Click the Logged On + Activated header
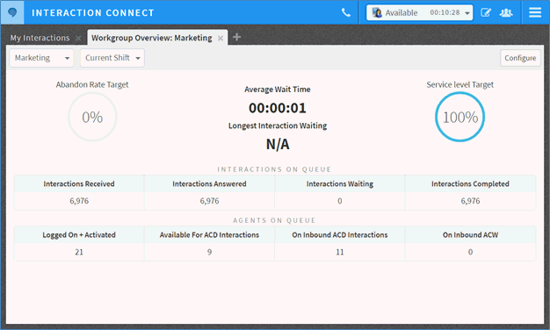This screenshot has width=550, height=330. click(x=79, y=234)
